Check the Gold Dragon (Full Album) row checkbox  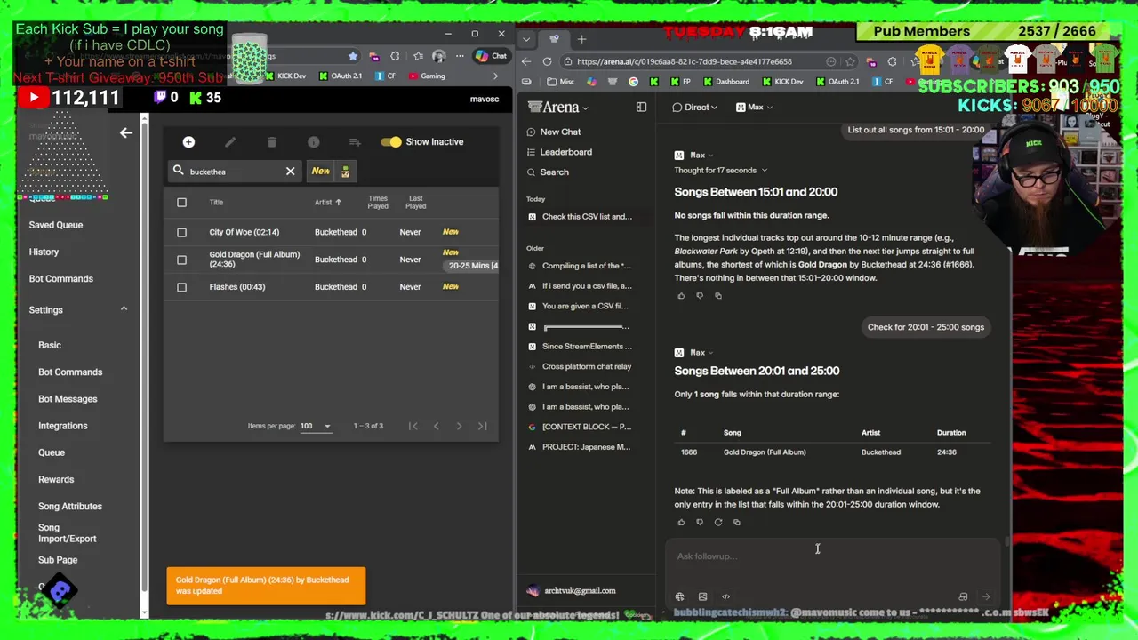181,260
